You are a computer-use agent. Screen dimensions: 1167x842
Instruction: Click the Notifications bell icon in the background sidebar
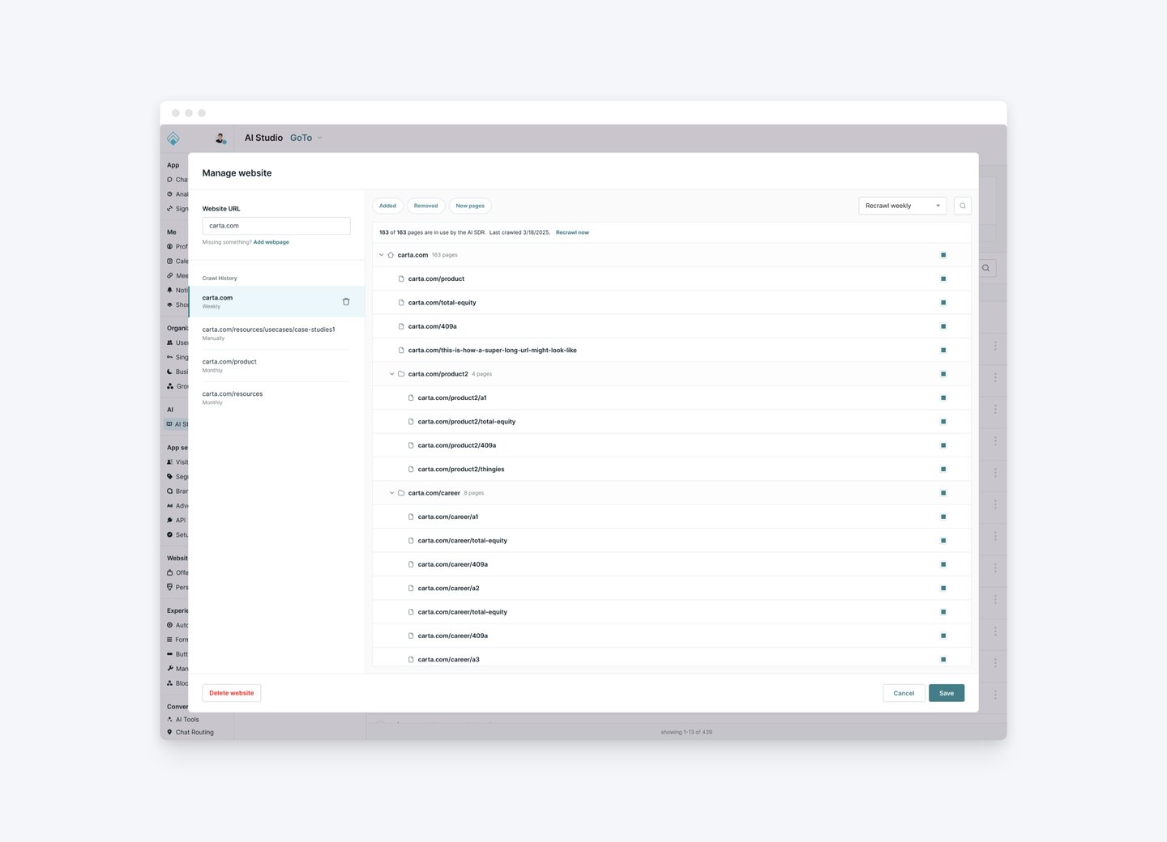click(170, 290)
